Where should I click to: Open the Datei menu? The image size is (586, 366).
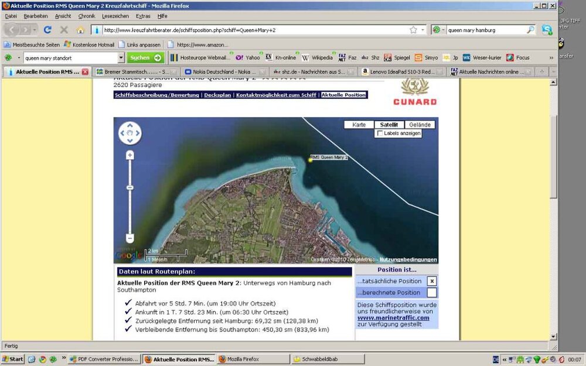click(x=11, y=16)
